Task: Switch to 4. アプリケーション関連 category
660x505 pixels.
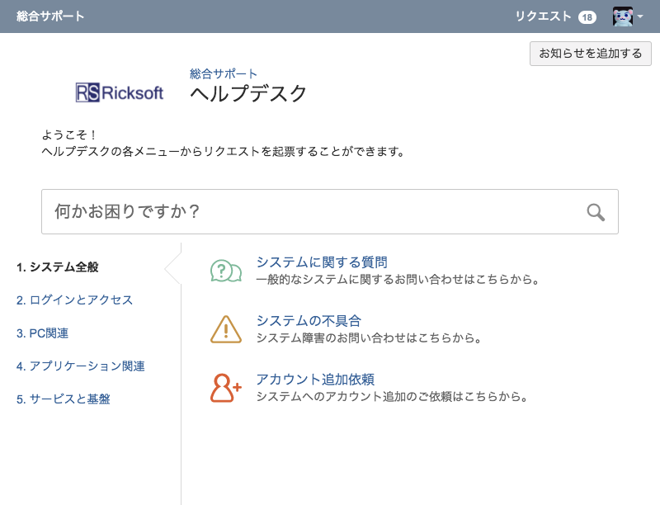Action: point(80,366)
